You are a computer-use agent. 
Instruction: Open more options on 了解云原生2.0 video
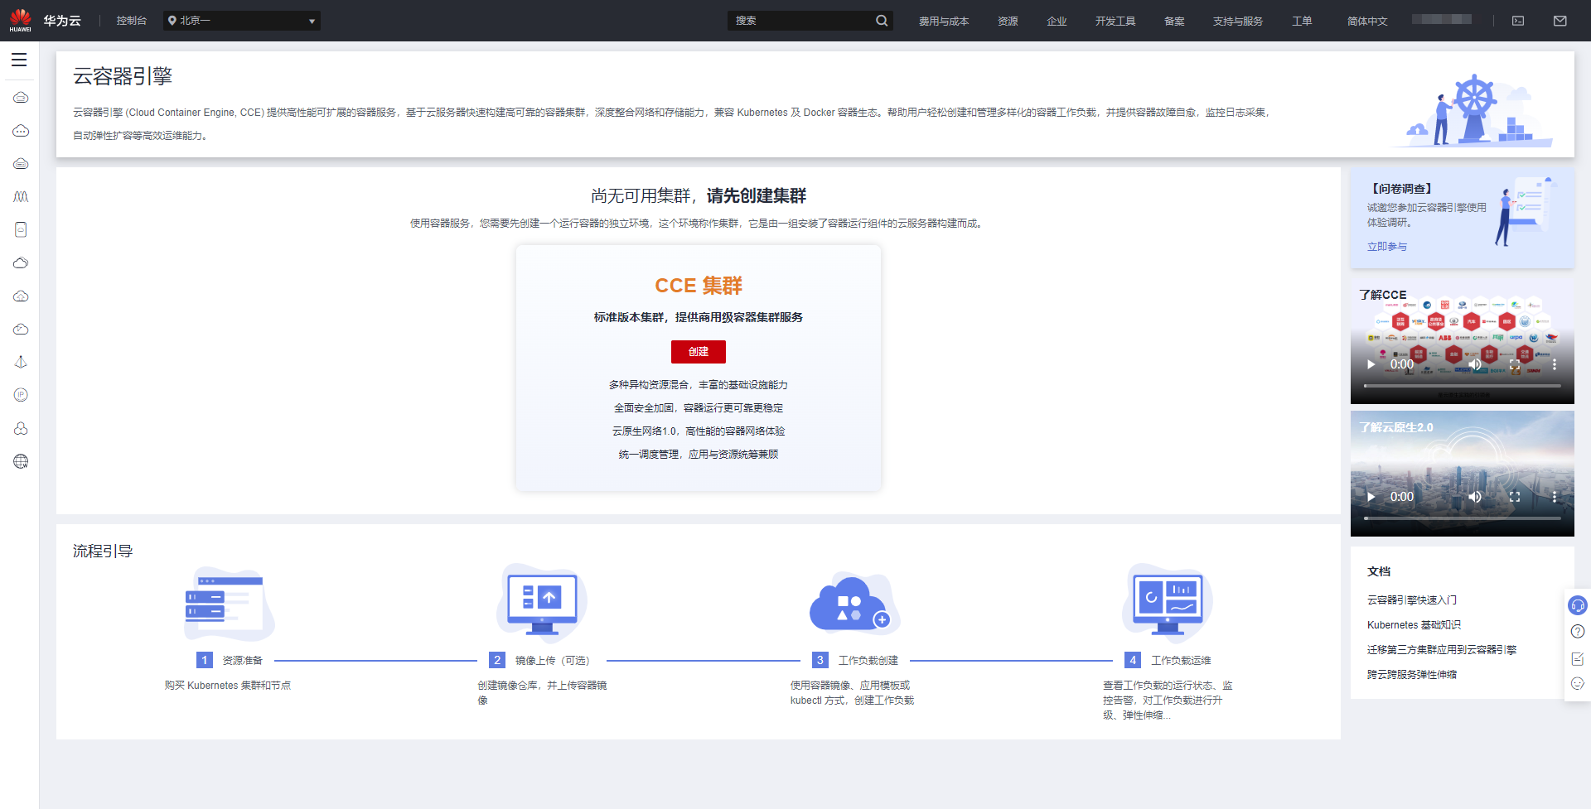[1555, 497]
